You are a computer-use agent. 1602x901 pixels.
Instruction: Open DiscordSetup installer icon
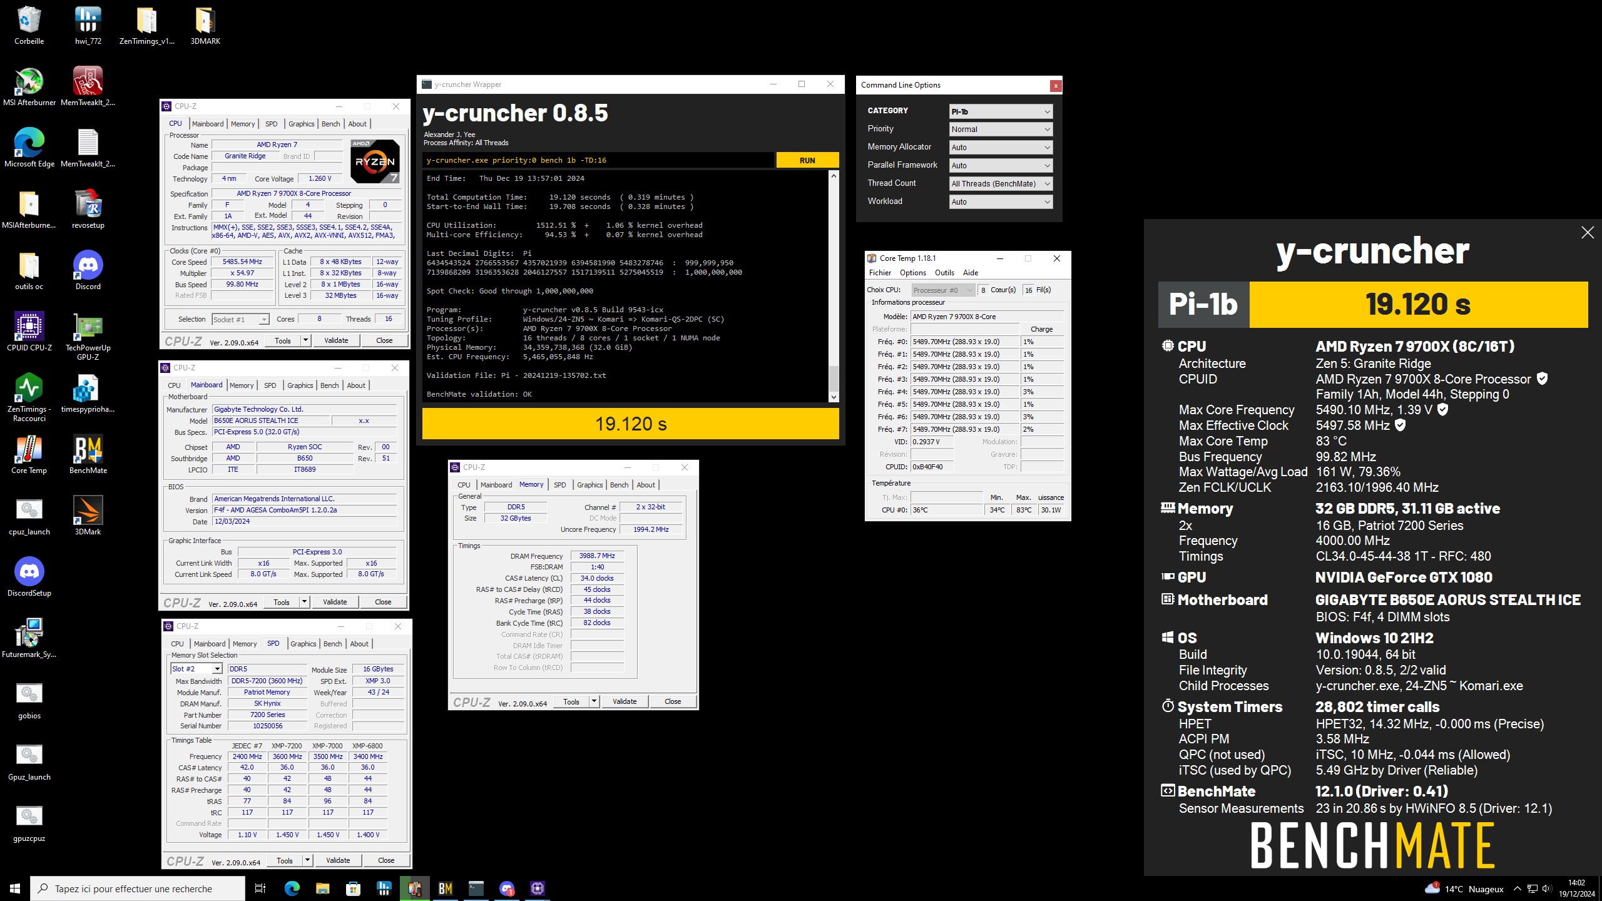click(x=29, y=577)
